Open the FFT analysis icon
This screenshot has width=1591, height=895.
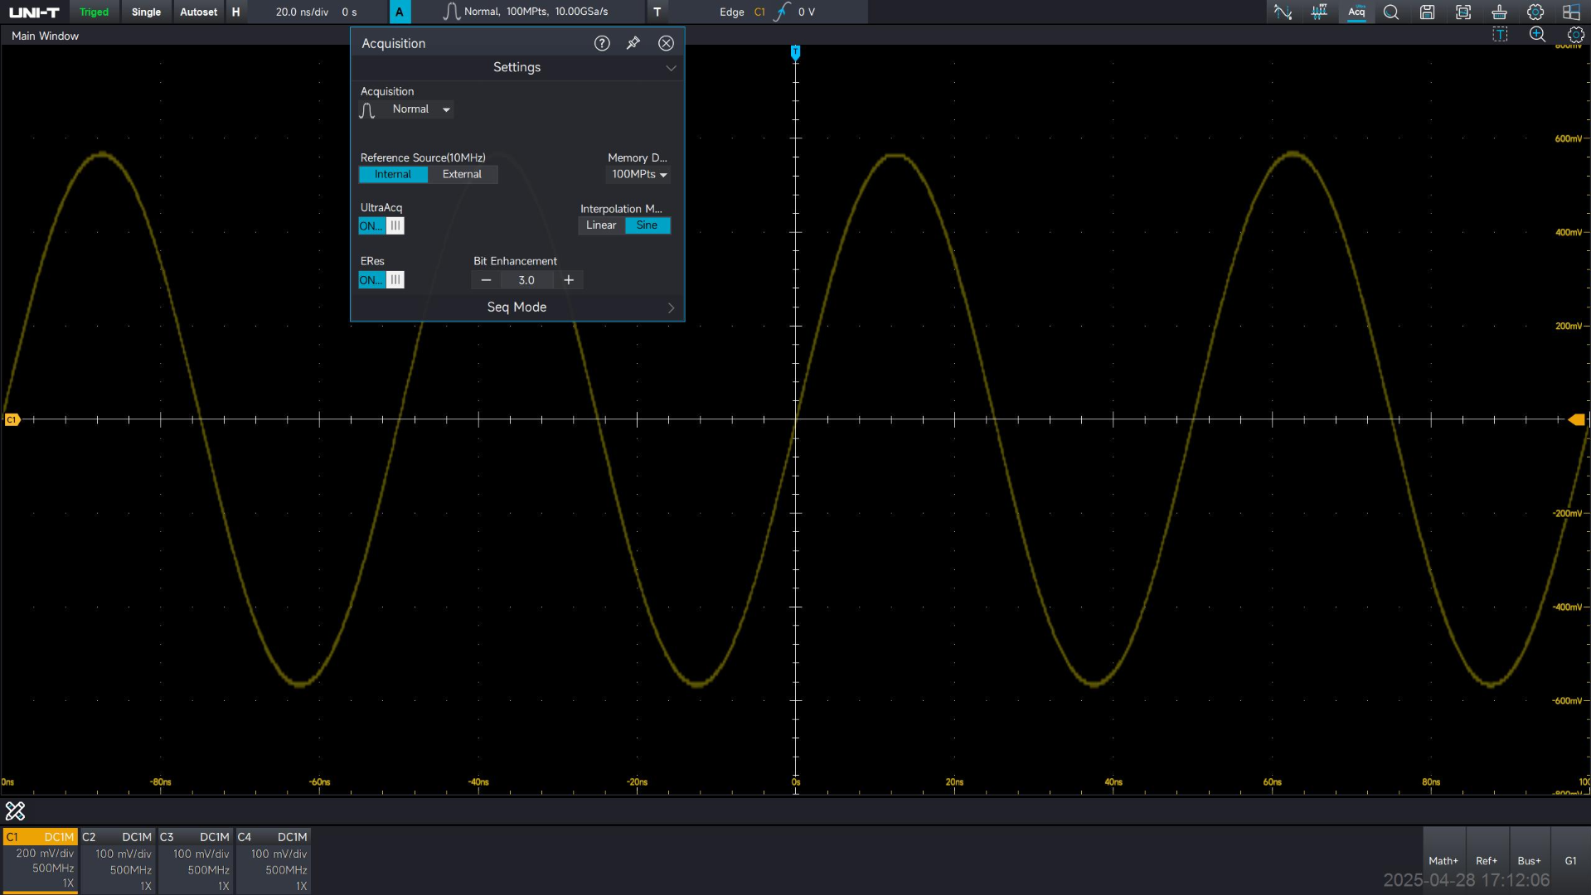[1319, 12]
